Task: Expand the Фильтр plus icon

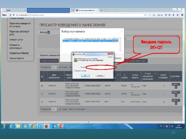Action: (x=49, y=32)
